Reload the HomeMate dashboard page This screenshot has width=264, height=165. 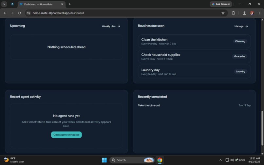point(20,13)
